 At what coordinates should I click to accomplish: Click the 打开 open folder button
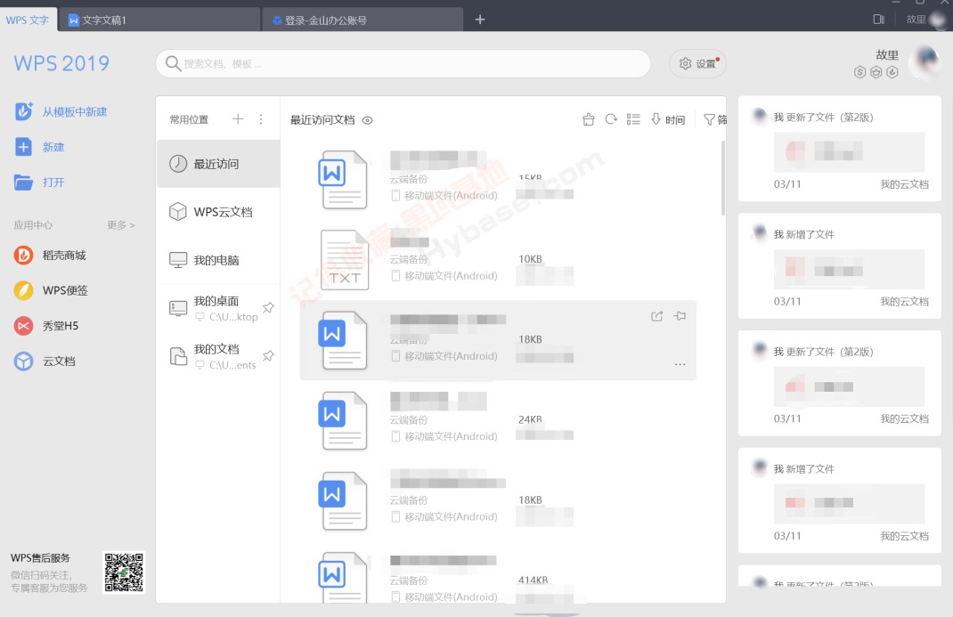39,183
